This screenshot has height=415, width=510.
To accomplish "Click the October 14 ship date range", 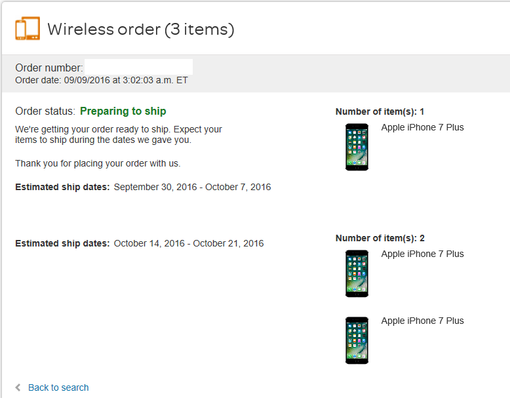I will (x=189, y=243).
